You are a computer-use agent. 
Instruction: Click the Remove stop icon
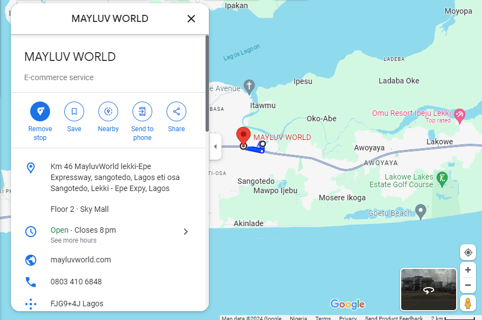40,111
